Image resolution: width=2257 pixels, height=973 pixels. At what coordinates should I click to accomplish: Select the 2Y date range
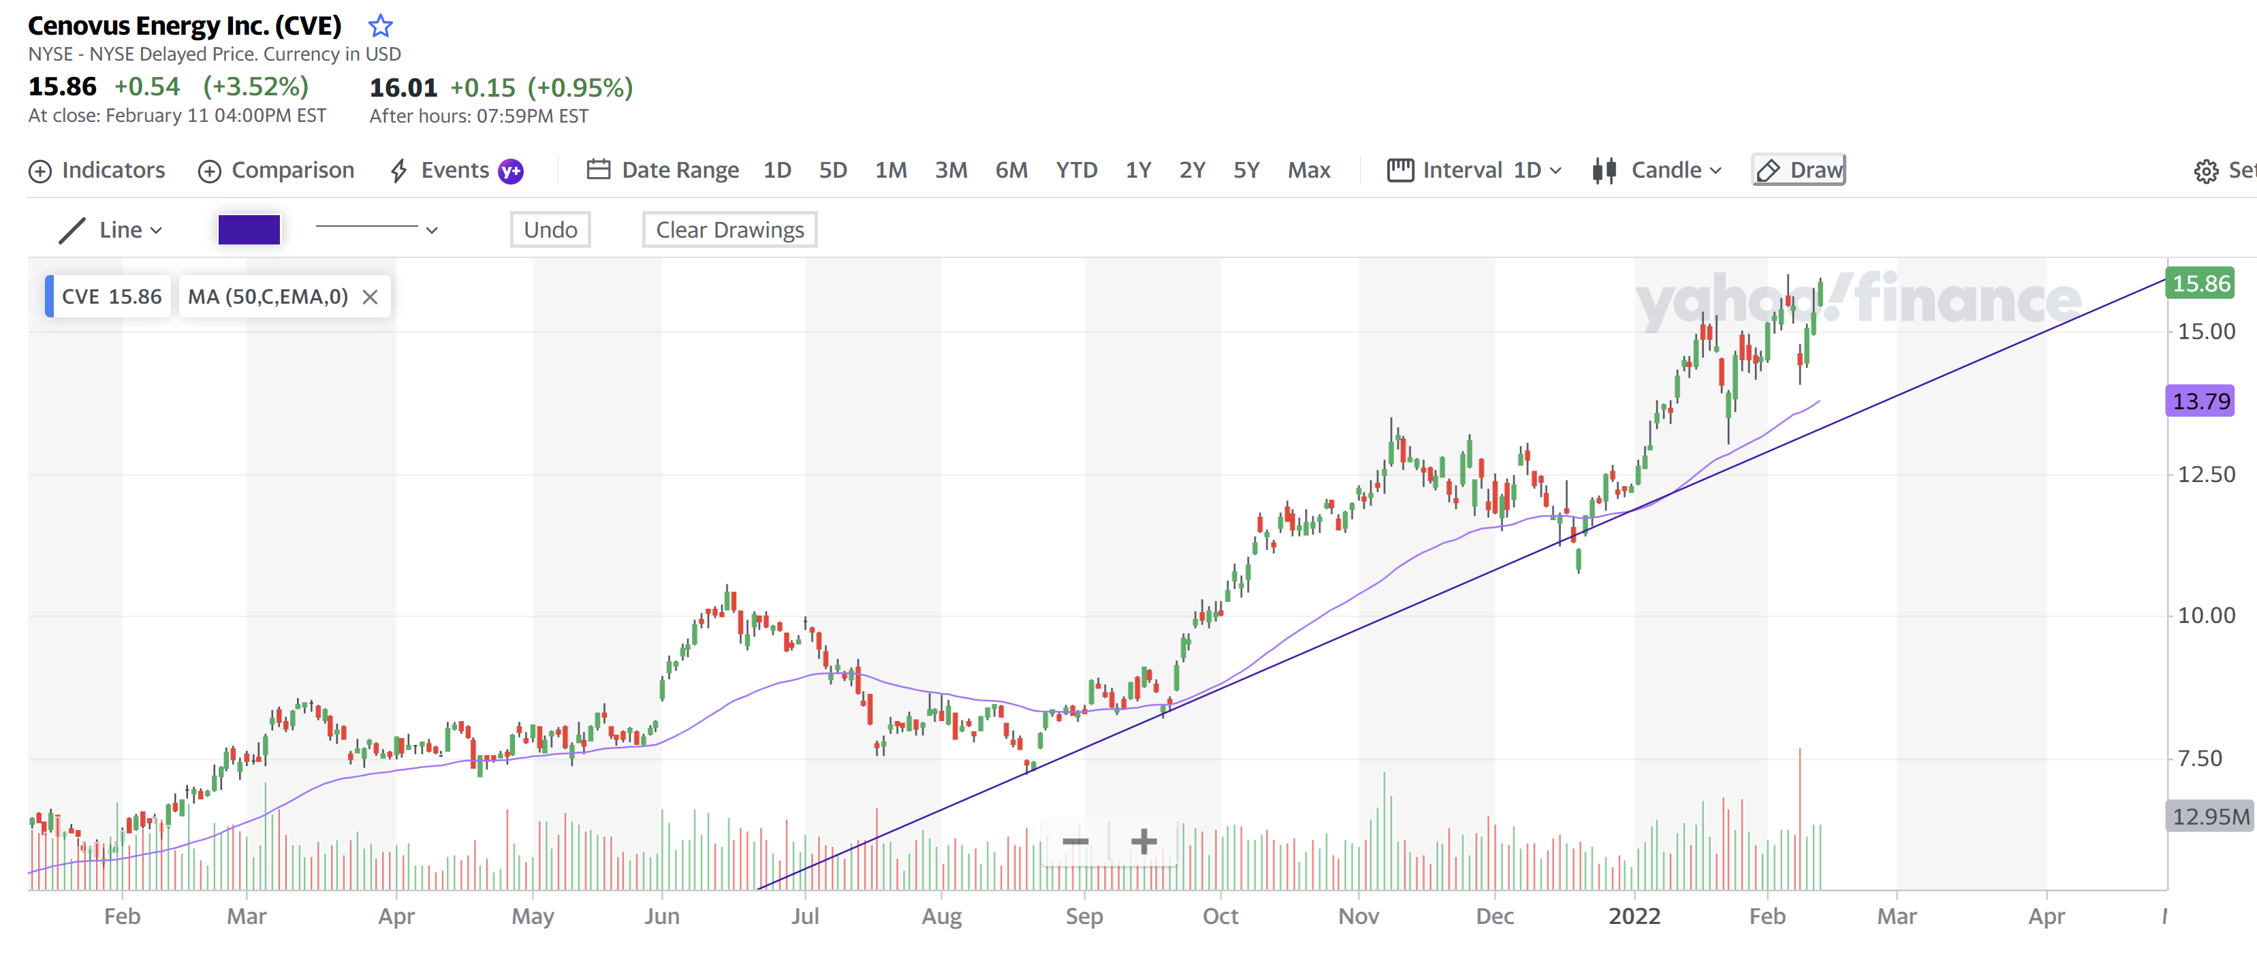pos(1192,170)
